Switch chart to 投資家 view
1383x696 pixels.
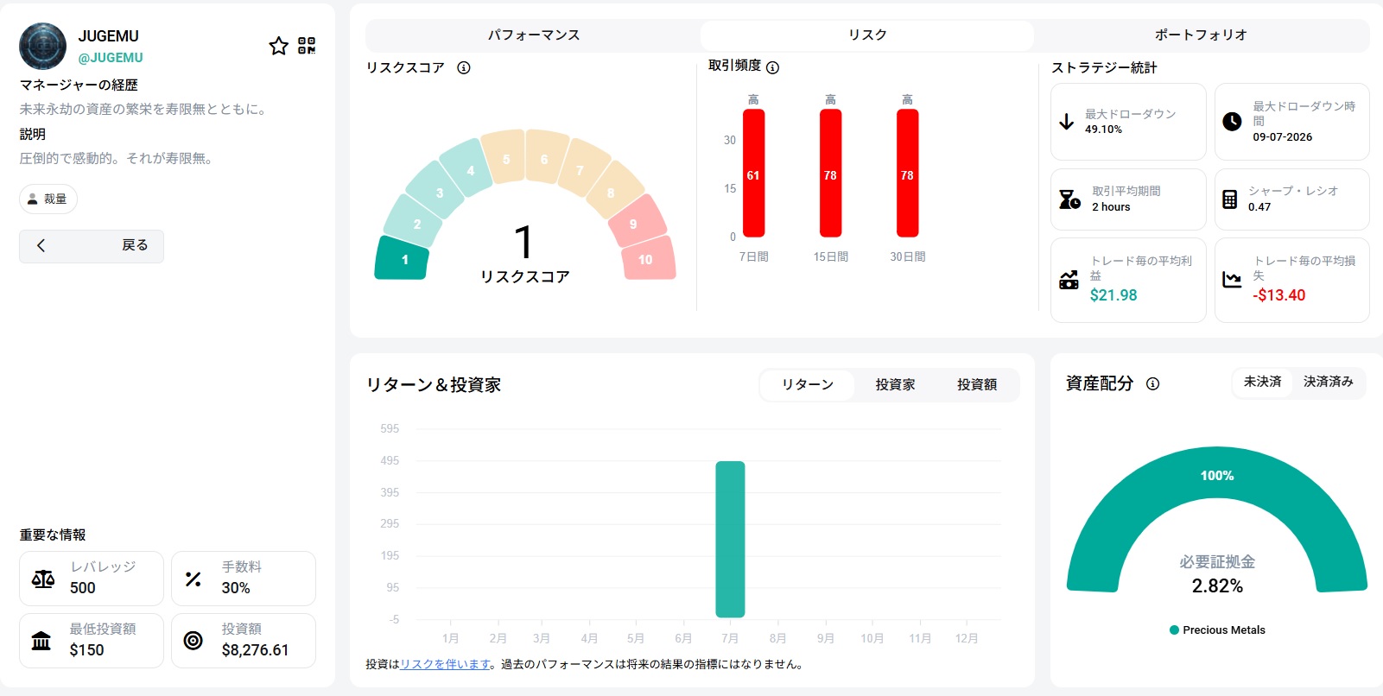coord(895,385)
